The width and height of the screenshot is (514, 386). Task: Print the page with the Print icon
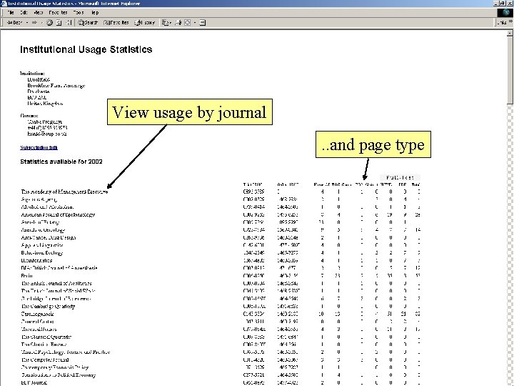coord(178,23)
